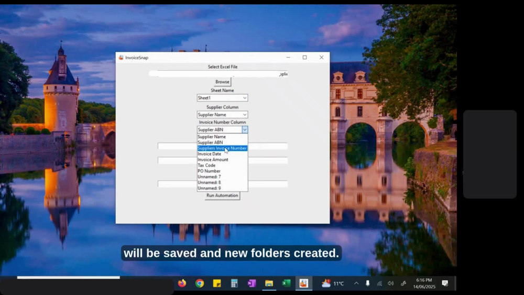This screenshot has width=524, height=295.
Task: Open the weather widget showing 11°C
Action: pyautogui.click(x=332, y=283)
